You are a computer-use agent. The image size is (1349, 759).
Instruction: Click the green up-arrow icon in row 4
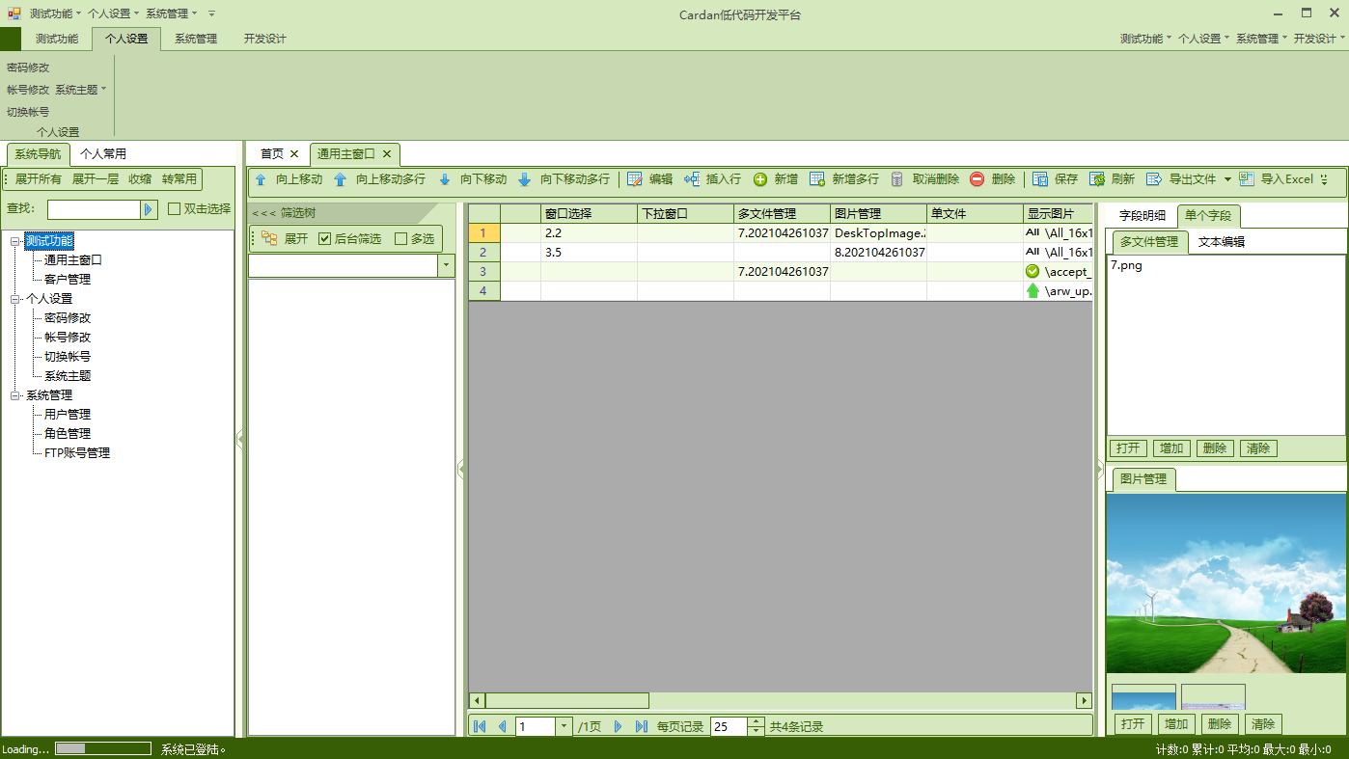point(1032,291)
